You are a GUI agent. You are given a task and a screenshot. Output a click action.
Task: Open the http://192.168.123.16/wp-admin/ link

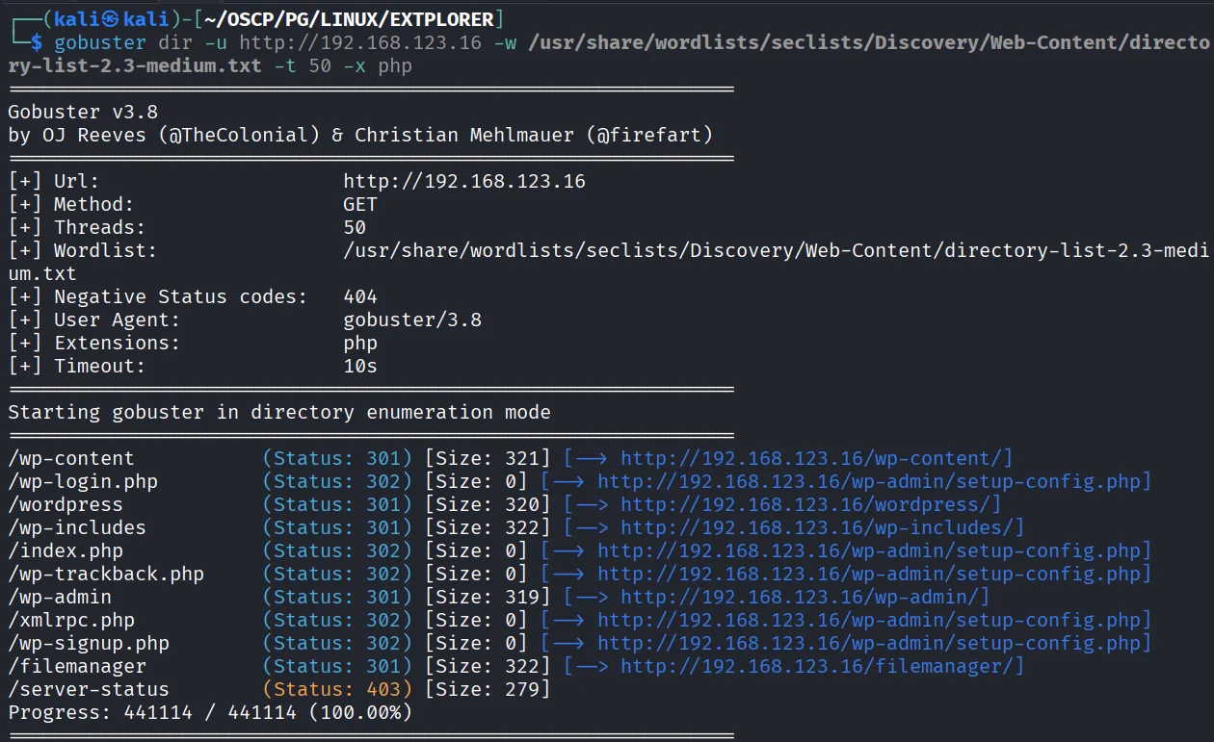click(x=800, y=597)
